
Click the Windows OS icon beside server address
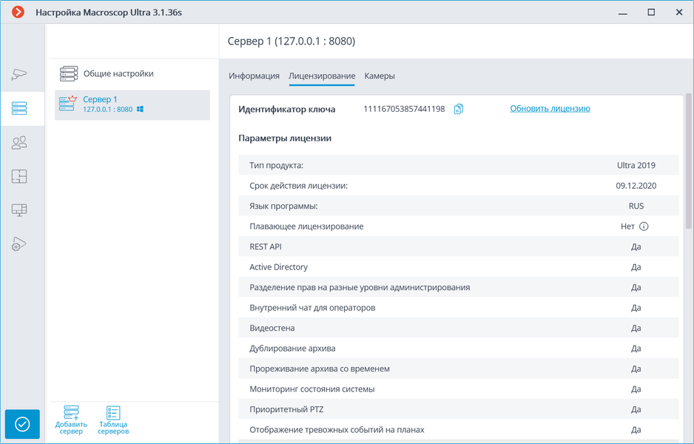140,109
